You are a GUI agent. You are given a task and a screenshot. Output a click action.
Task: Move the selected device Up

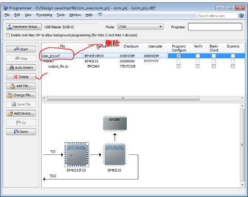(x=21, y=123)
